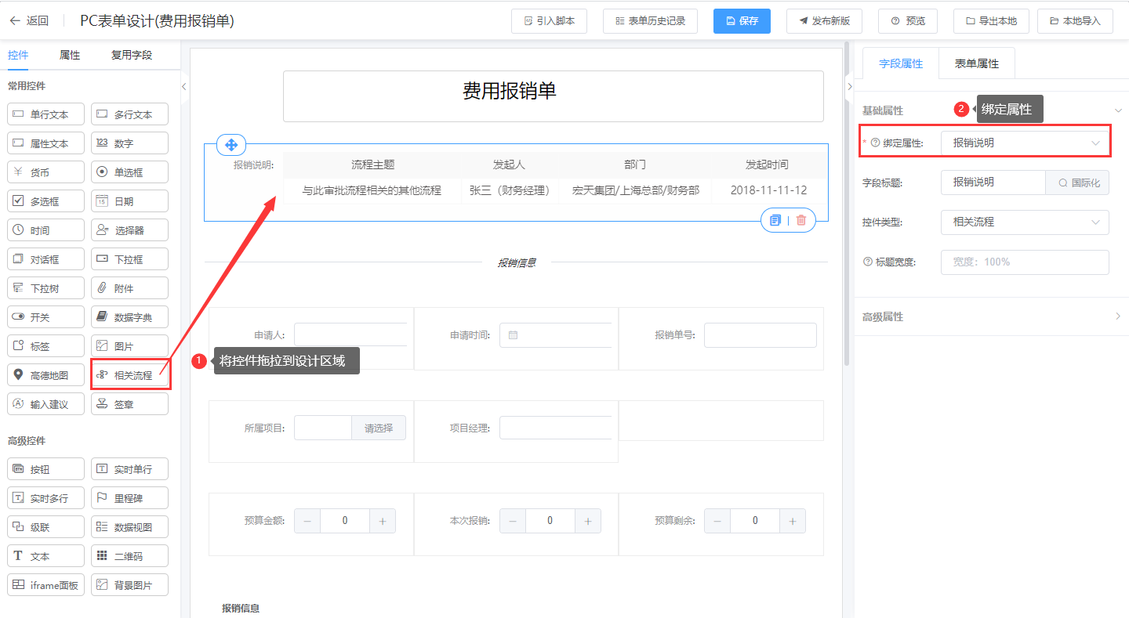The image size is (1129, 618).
Task: Select the 二维码 QR code control
Action: (x=129, y=556)
